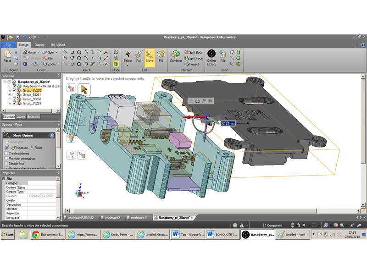Expand the Group_85233 tree node

tap(10, 103)
